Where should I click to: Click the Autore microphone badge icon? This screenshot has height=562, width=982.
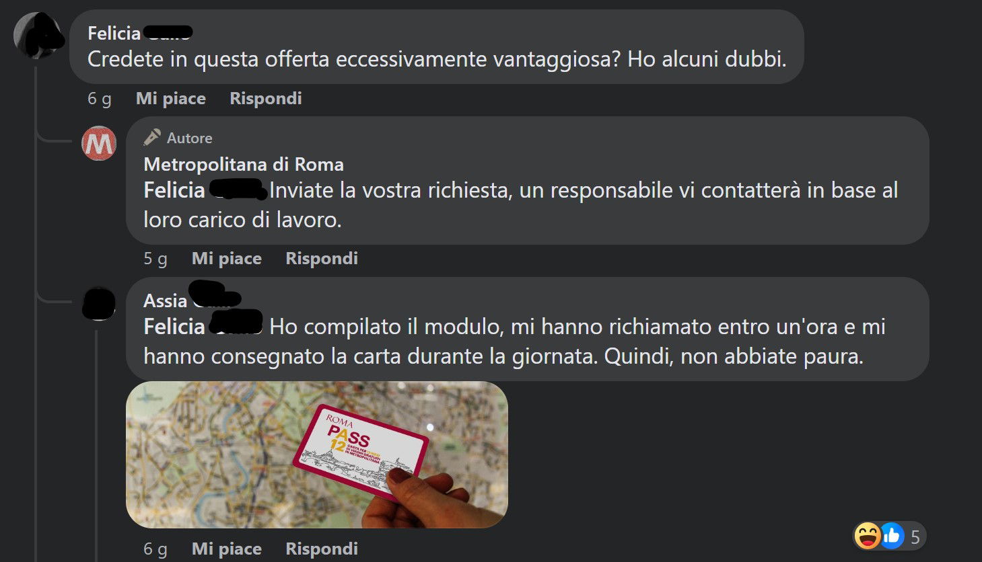pos(152,137)
